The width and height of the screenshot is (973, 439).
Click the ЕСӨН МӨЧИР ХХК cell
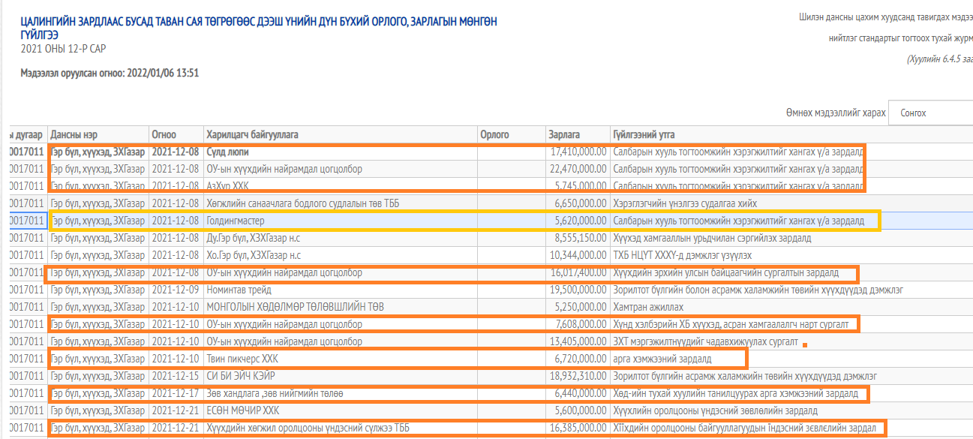[242, 410]
